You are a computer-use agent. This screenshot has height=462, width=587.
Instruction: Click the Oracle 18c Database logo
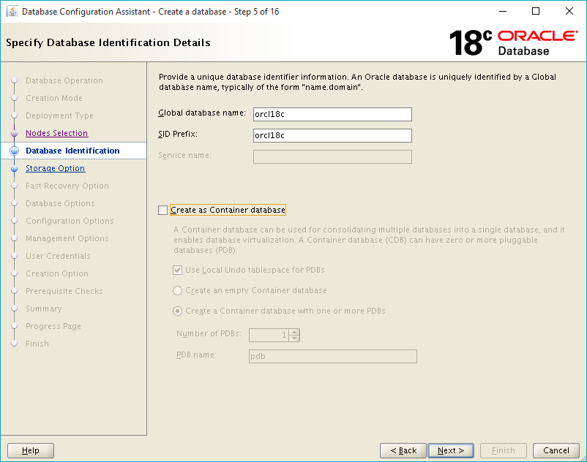[513, 42]
